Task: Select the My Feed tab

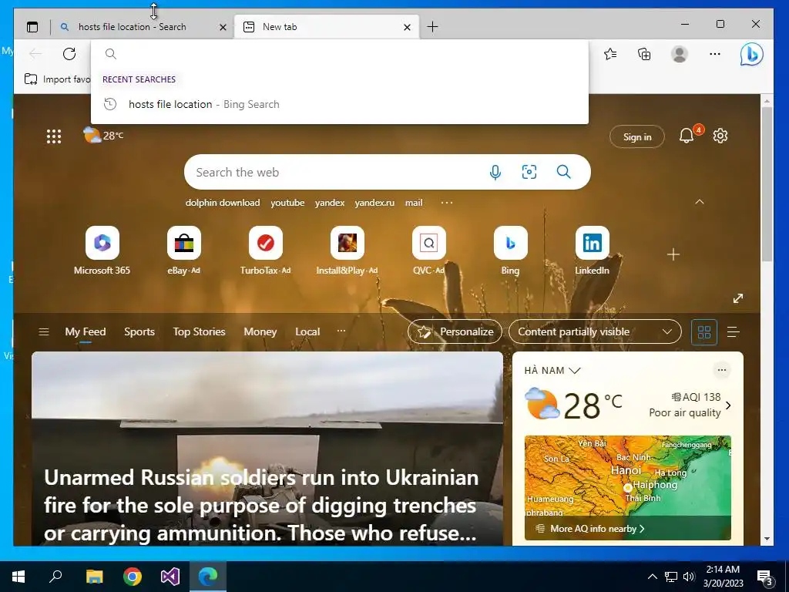Action: tap(86, 331)
